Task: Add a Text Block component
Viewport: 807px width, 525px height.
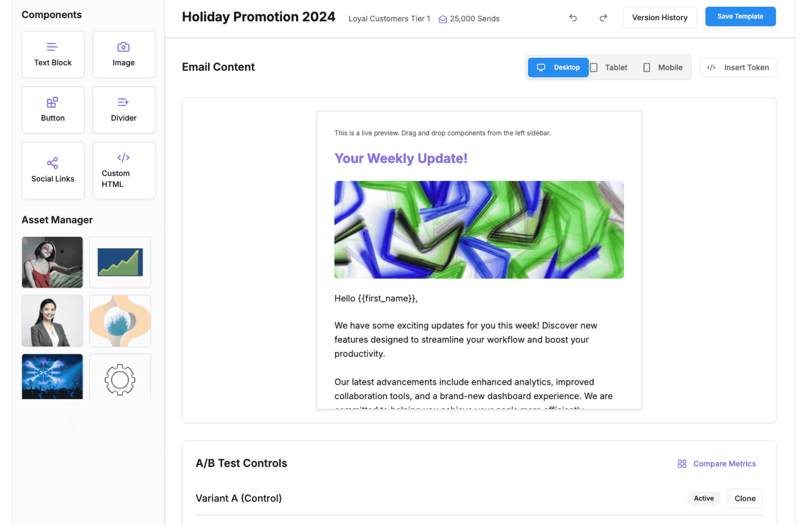Action: pyautogui.click(x=53, y=55)
